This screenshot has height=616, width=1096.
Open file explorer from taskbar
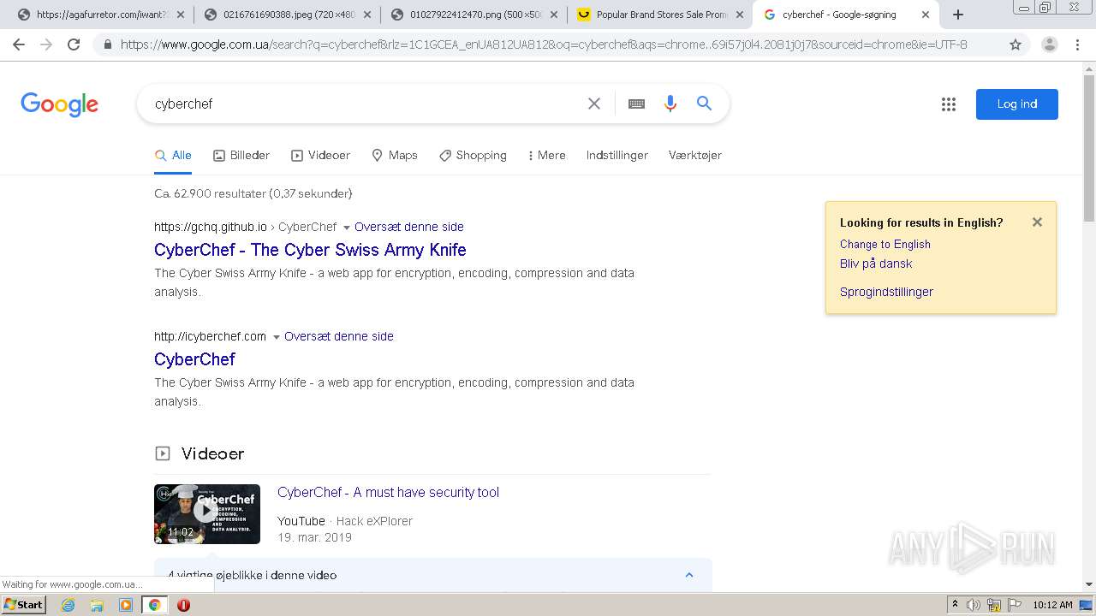(97, 605)
